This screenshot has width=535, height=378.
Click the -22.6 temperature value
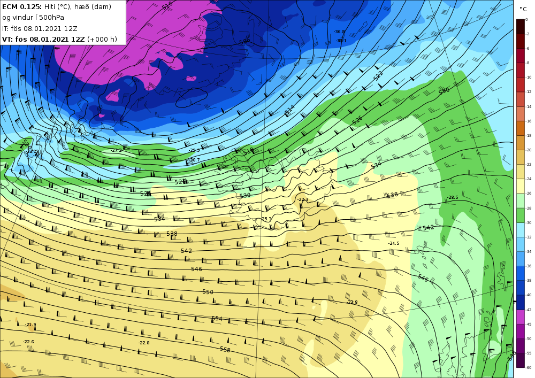point(28,342)
